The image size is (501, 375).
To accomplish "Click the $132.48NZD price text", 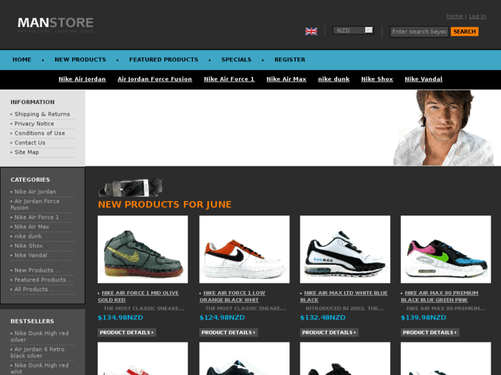I will (x=323, y=318).
